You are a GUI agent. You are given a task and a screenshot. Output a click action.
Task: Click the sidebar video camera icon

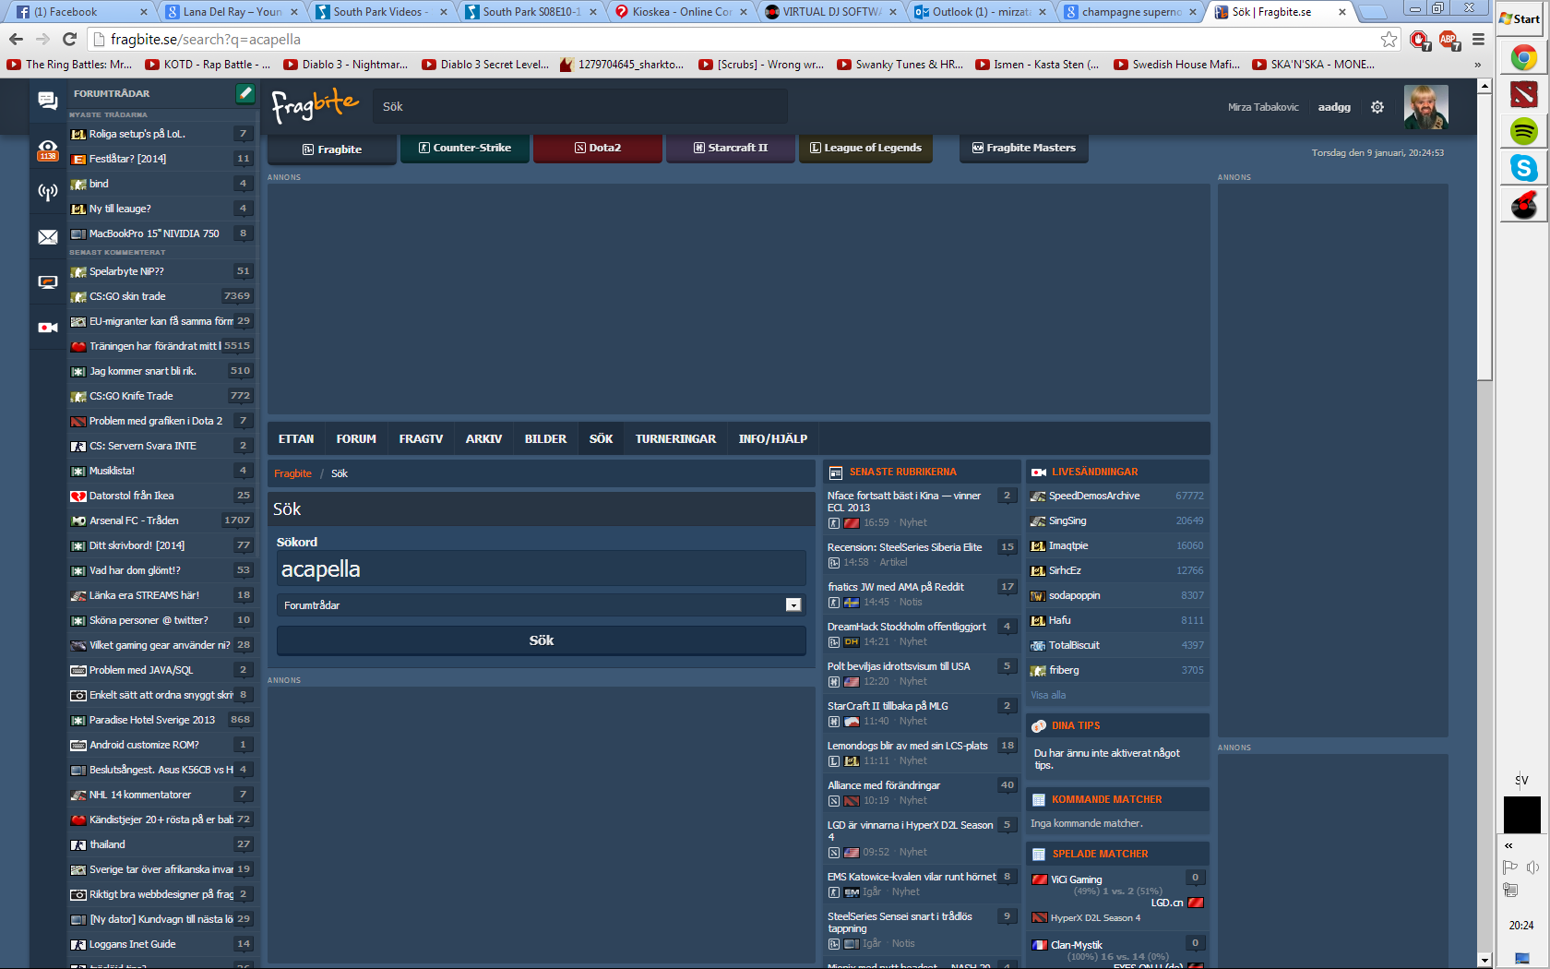click(x=48, y=328)
